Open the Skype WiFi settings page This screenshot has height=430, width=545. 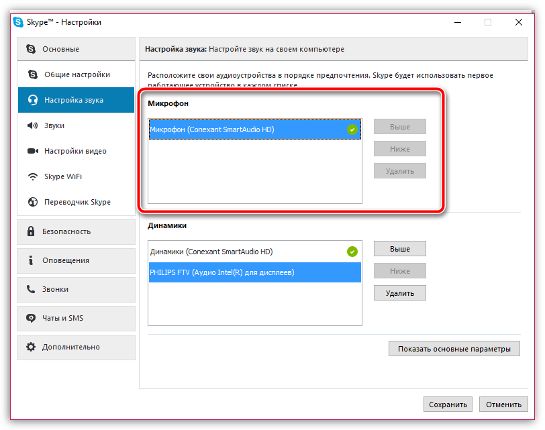click(x=76, y=176)
